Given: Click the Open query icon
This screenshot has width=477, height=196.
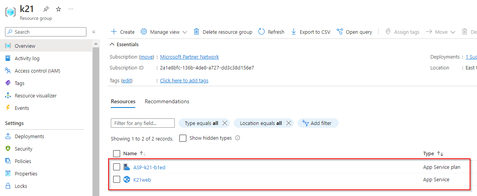Looking at the screenshot, I should pos(340,32).
